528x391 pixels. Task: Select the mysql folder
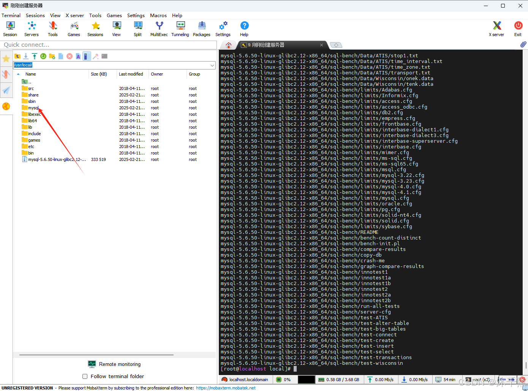(x=33, y=108)
